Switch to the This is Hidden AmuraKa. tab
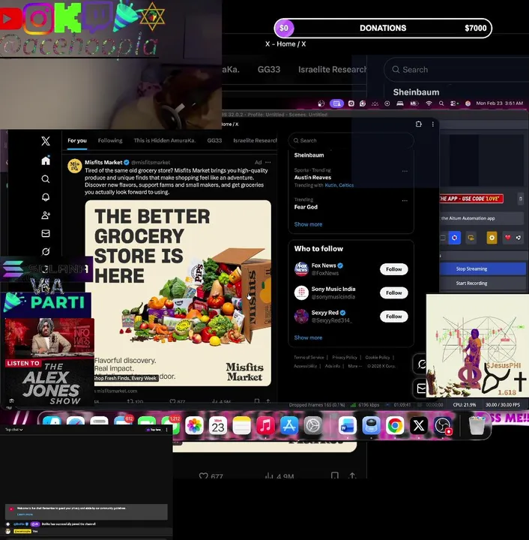529x540 pixels. (x=164, y=140)
